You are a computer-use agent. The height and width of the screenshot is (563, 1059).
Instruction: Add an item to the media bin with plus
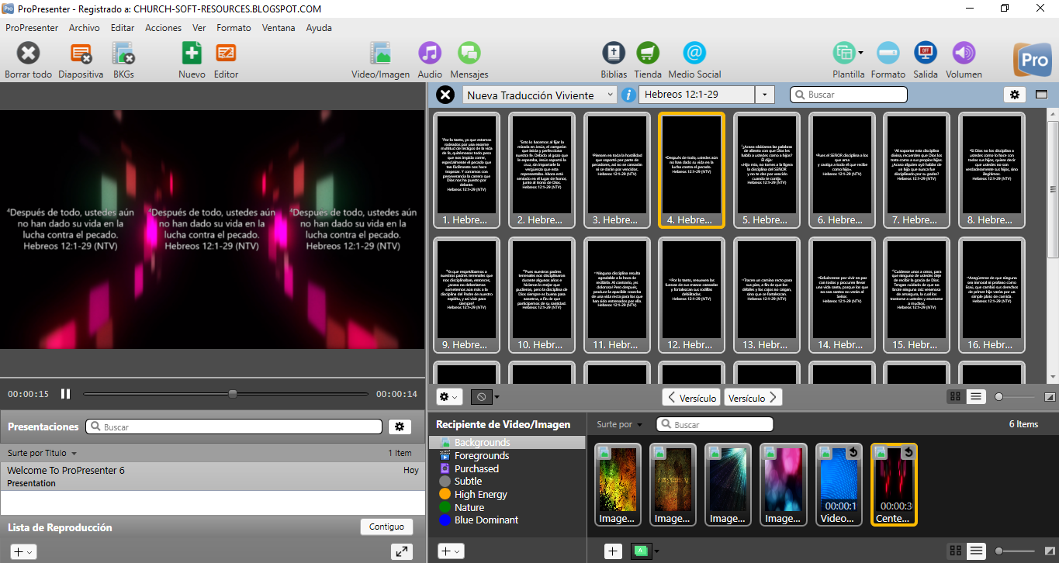(613, 551)
